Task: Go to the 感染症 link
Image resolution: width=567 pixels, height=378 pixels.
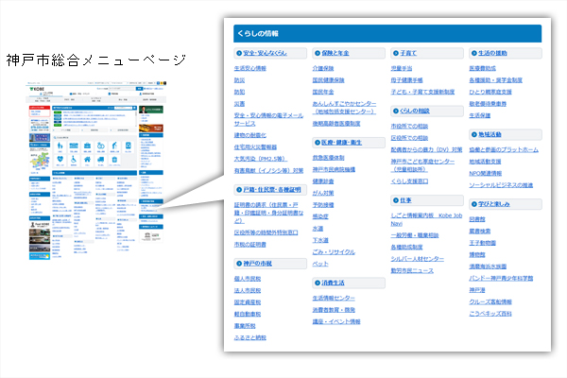Action: point(320,216)
